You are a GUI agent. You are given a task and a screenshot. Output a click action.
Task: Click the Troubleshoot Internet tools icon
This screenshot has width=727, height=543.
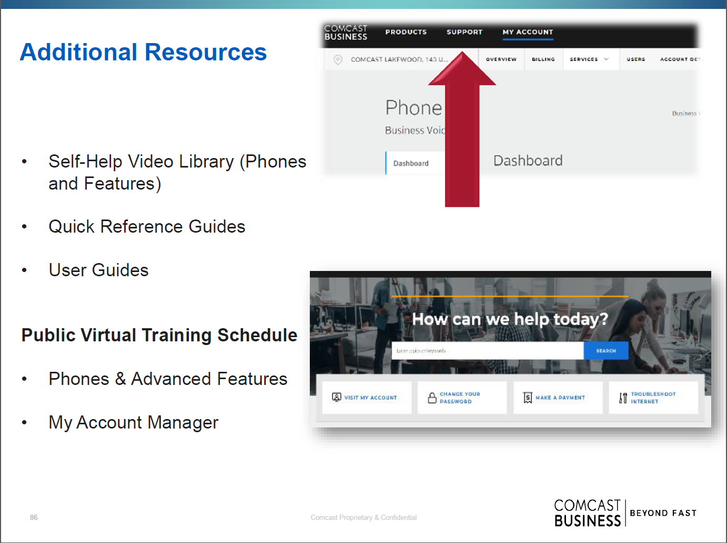[x=623, y=398]
